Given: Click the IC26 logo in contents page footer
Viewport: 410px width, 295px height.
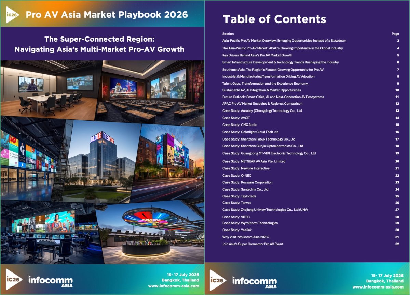Looking at the screenshot, I should (218, 280).
